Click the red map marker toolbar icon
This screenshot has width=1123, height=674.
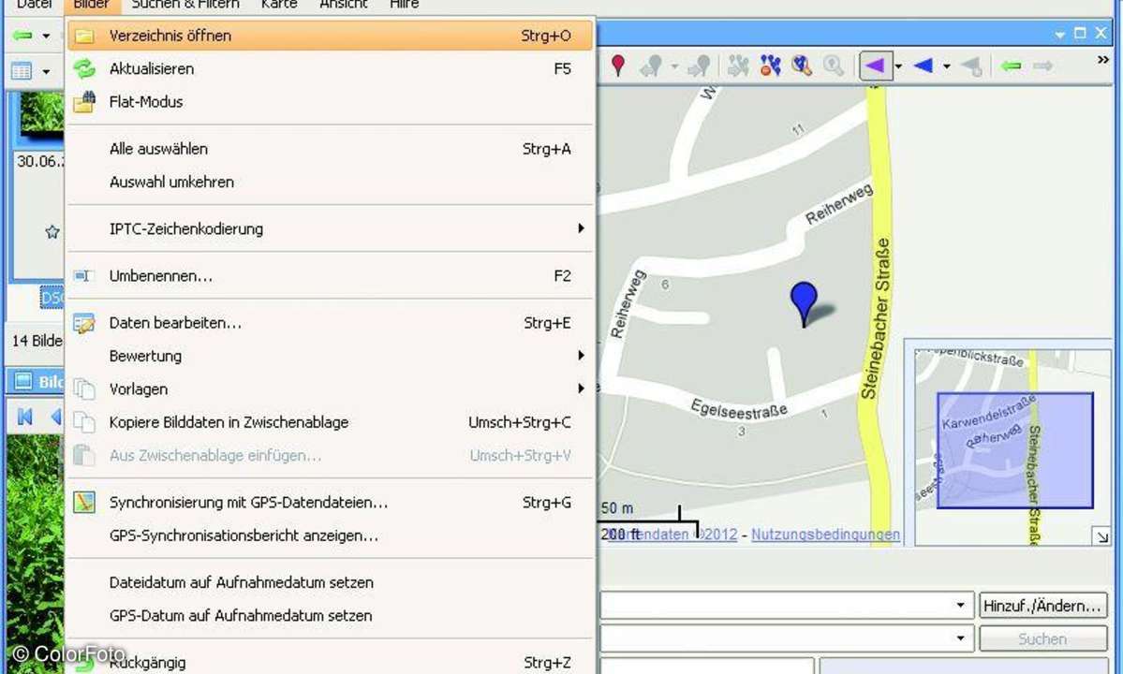pyautogui.click(x=618, y=66)
